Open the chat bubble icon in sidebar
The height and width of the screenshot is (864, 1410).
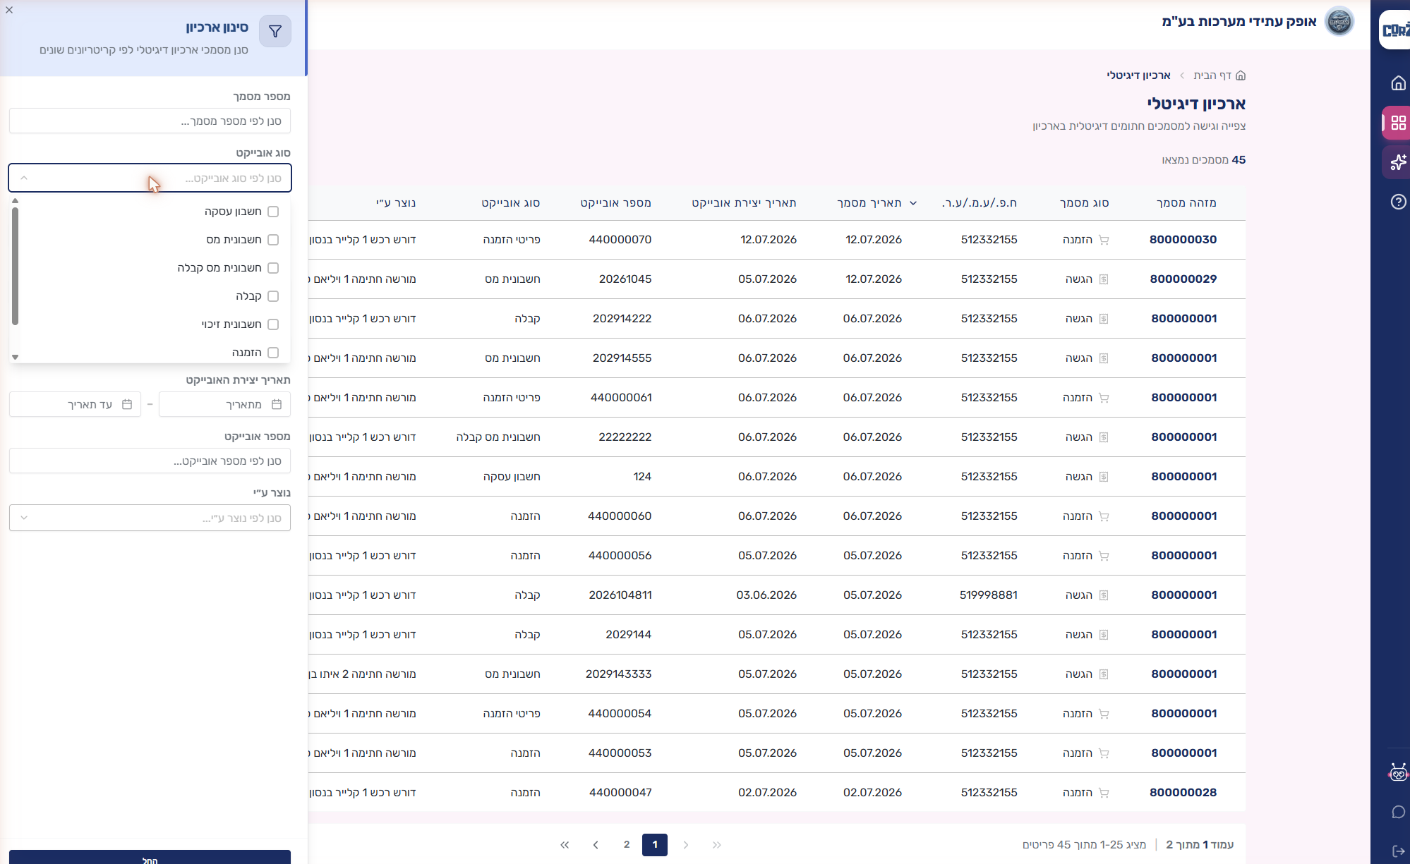1398,812
